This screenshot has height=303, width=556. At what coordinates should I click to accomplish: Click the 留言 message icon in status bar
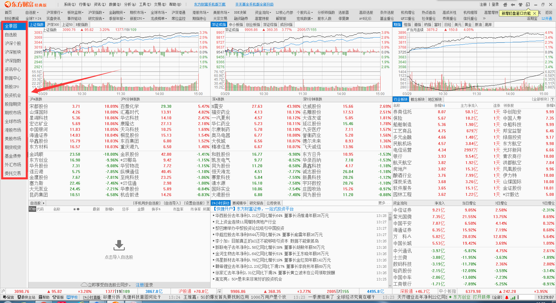(x=8, y=297)
